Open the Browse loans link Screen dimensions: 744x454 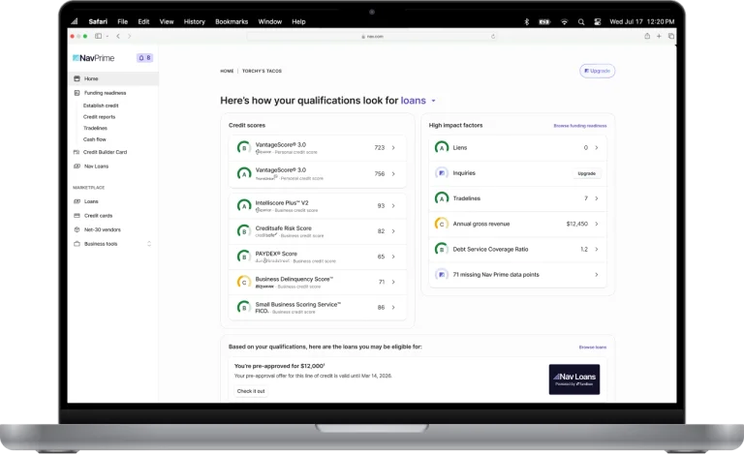pos(593,348)
